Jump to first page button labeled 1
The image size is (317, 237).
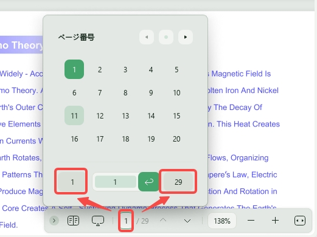point(72,182)
